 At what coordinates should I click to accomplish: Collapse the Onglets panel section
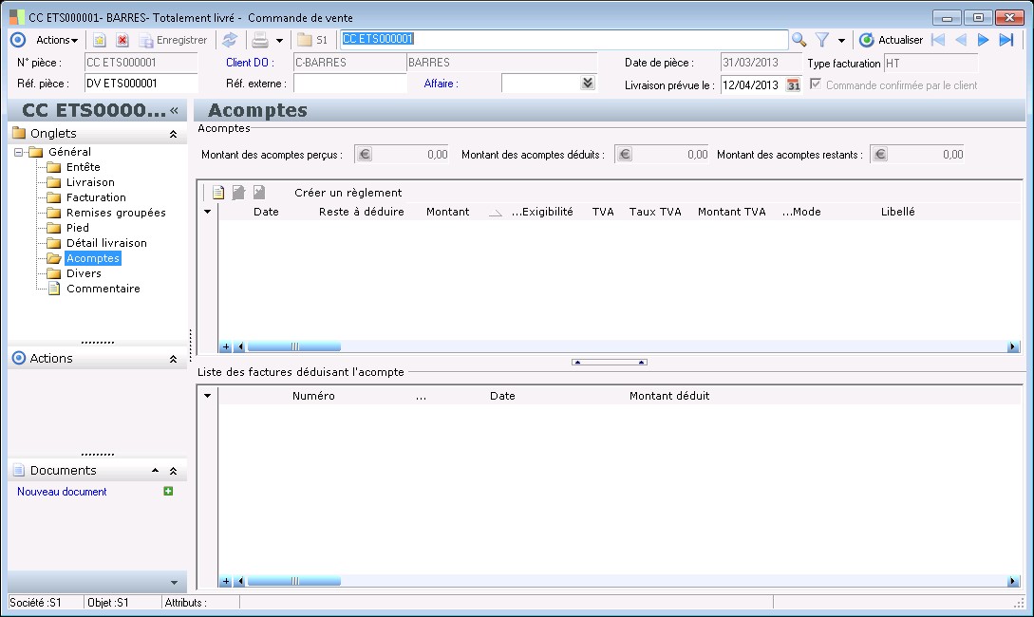(173, 134)
